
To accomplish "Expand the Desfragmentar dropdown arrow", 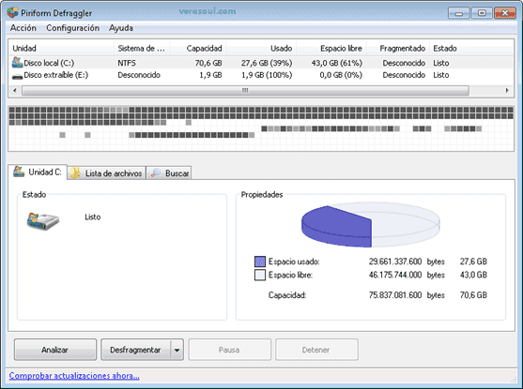I will 177,350.
